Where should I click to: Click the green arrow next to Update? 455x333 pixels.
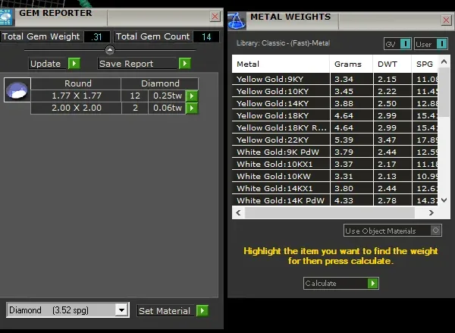(74, 63)
